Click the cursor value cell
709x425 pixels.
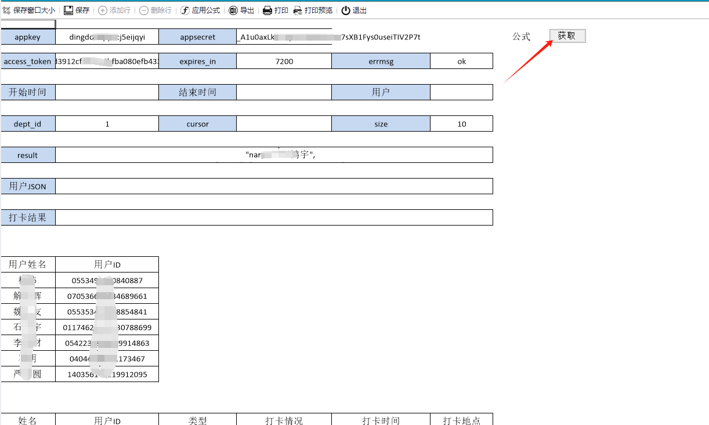pyautogui.click(x=284, y=123)
